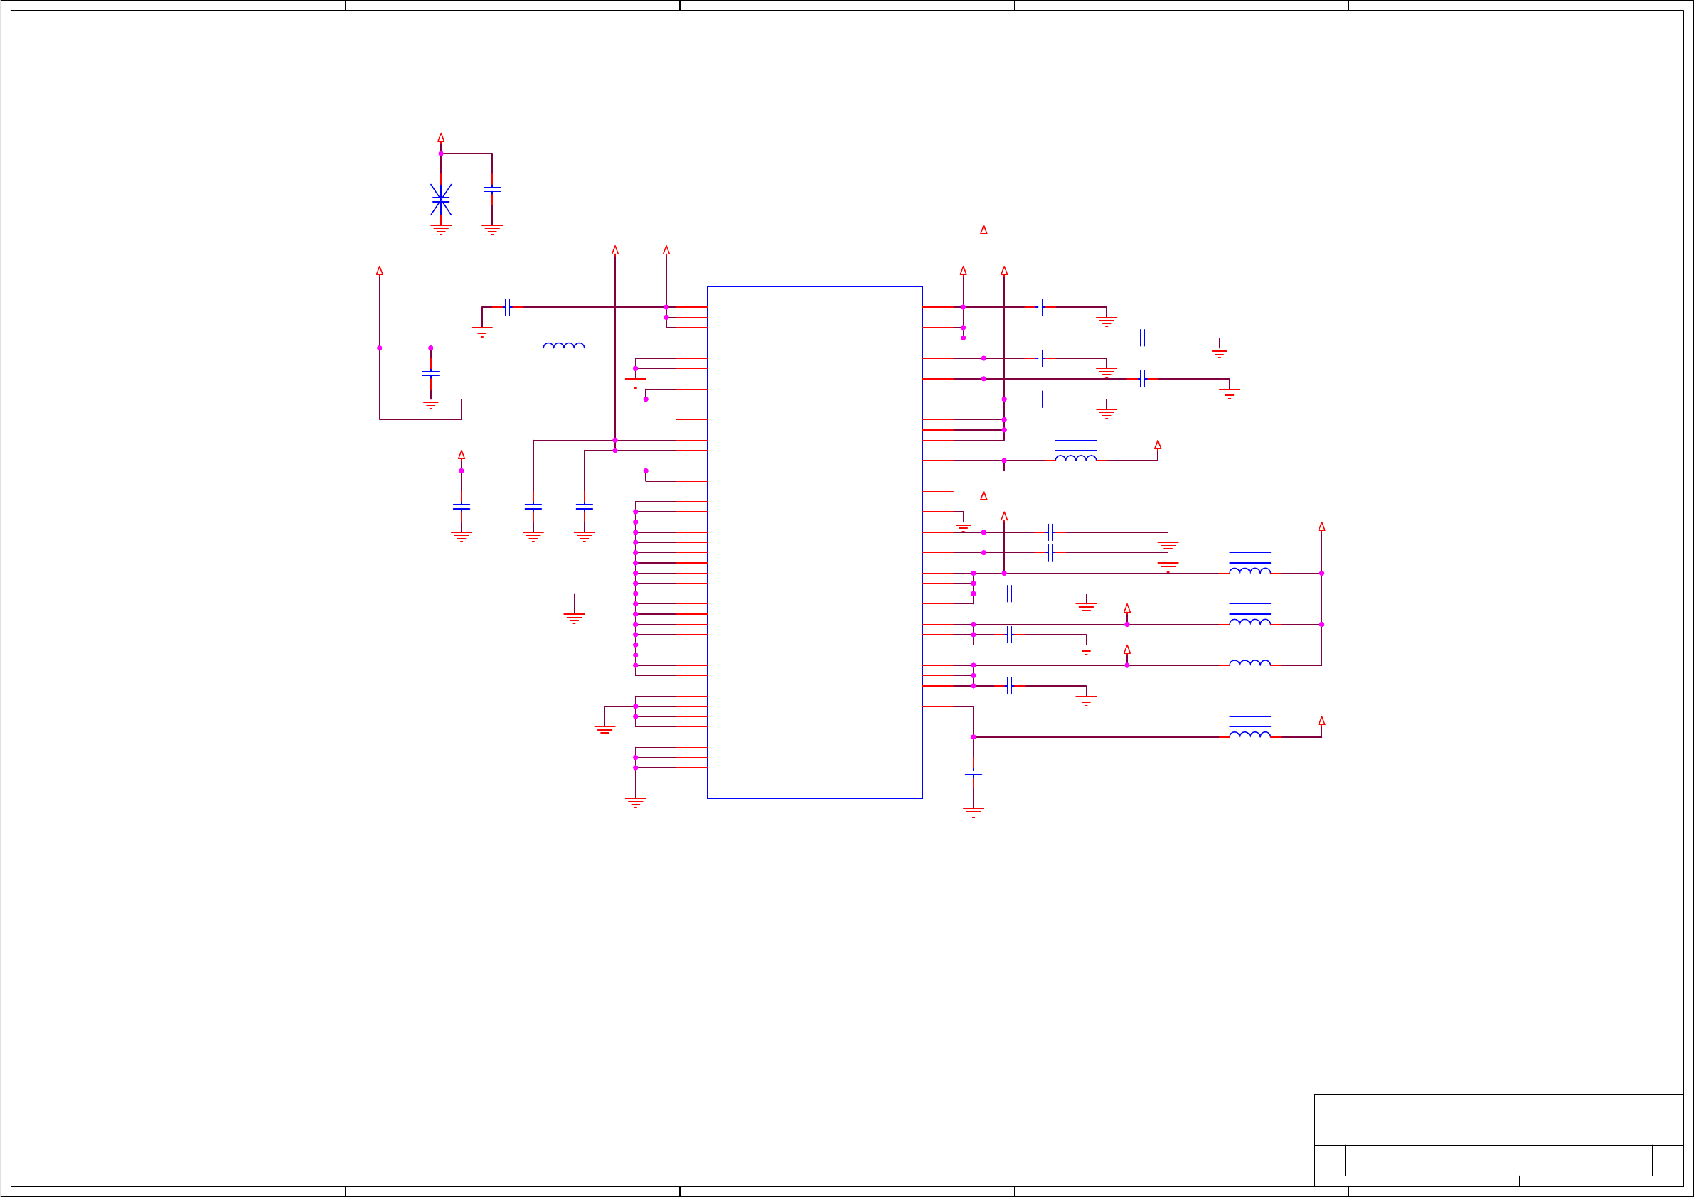
Task: Click the horizontal capacitor left of IC's top pin
Action: [507, 307]
